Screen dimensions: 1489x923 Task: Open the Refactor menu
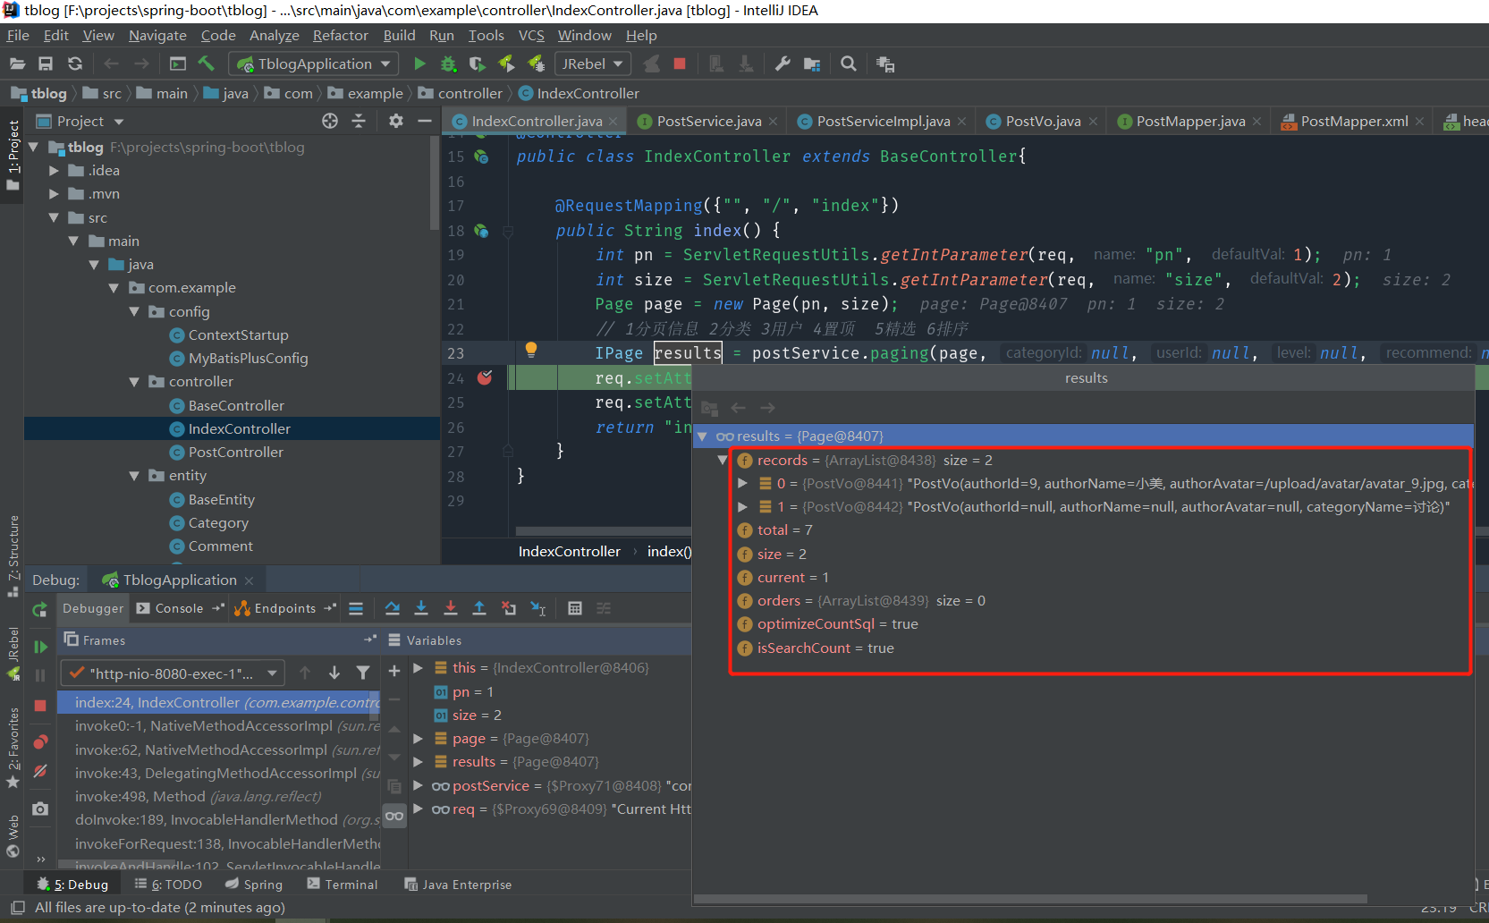pyautogui.click(x=340, y=35)
